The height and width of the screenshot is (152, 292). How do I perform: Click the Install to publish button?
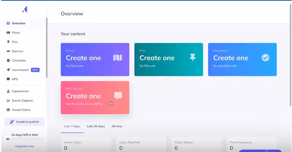[24, 122]
